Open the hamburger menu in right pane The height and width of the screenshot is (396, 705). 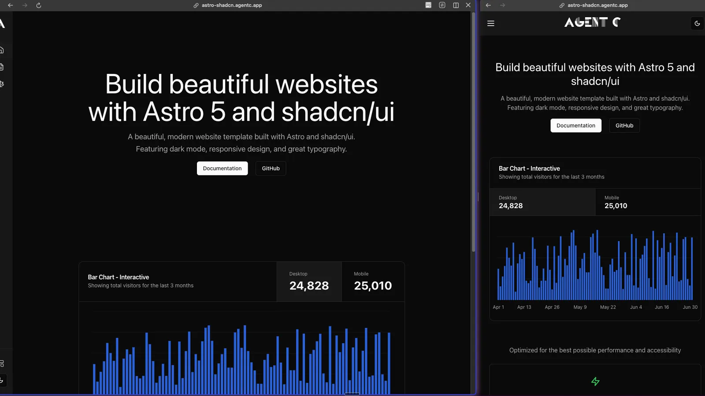pos(491,23)
